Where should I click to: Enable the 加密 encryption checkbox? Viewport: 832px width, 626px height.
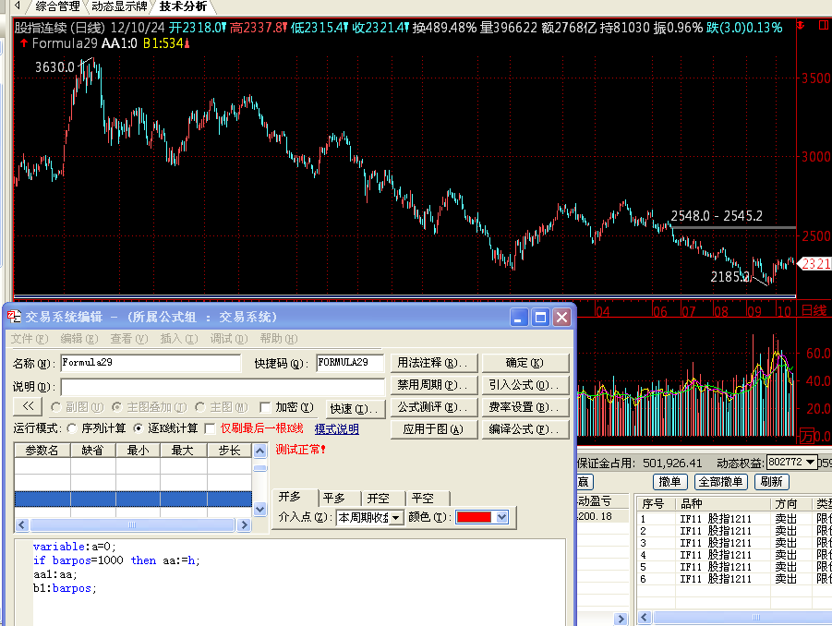(266, 407)
